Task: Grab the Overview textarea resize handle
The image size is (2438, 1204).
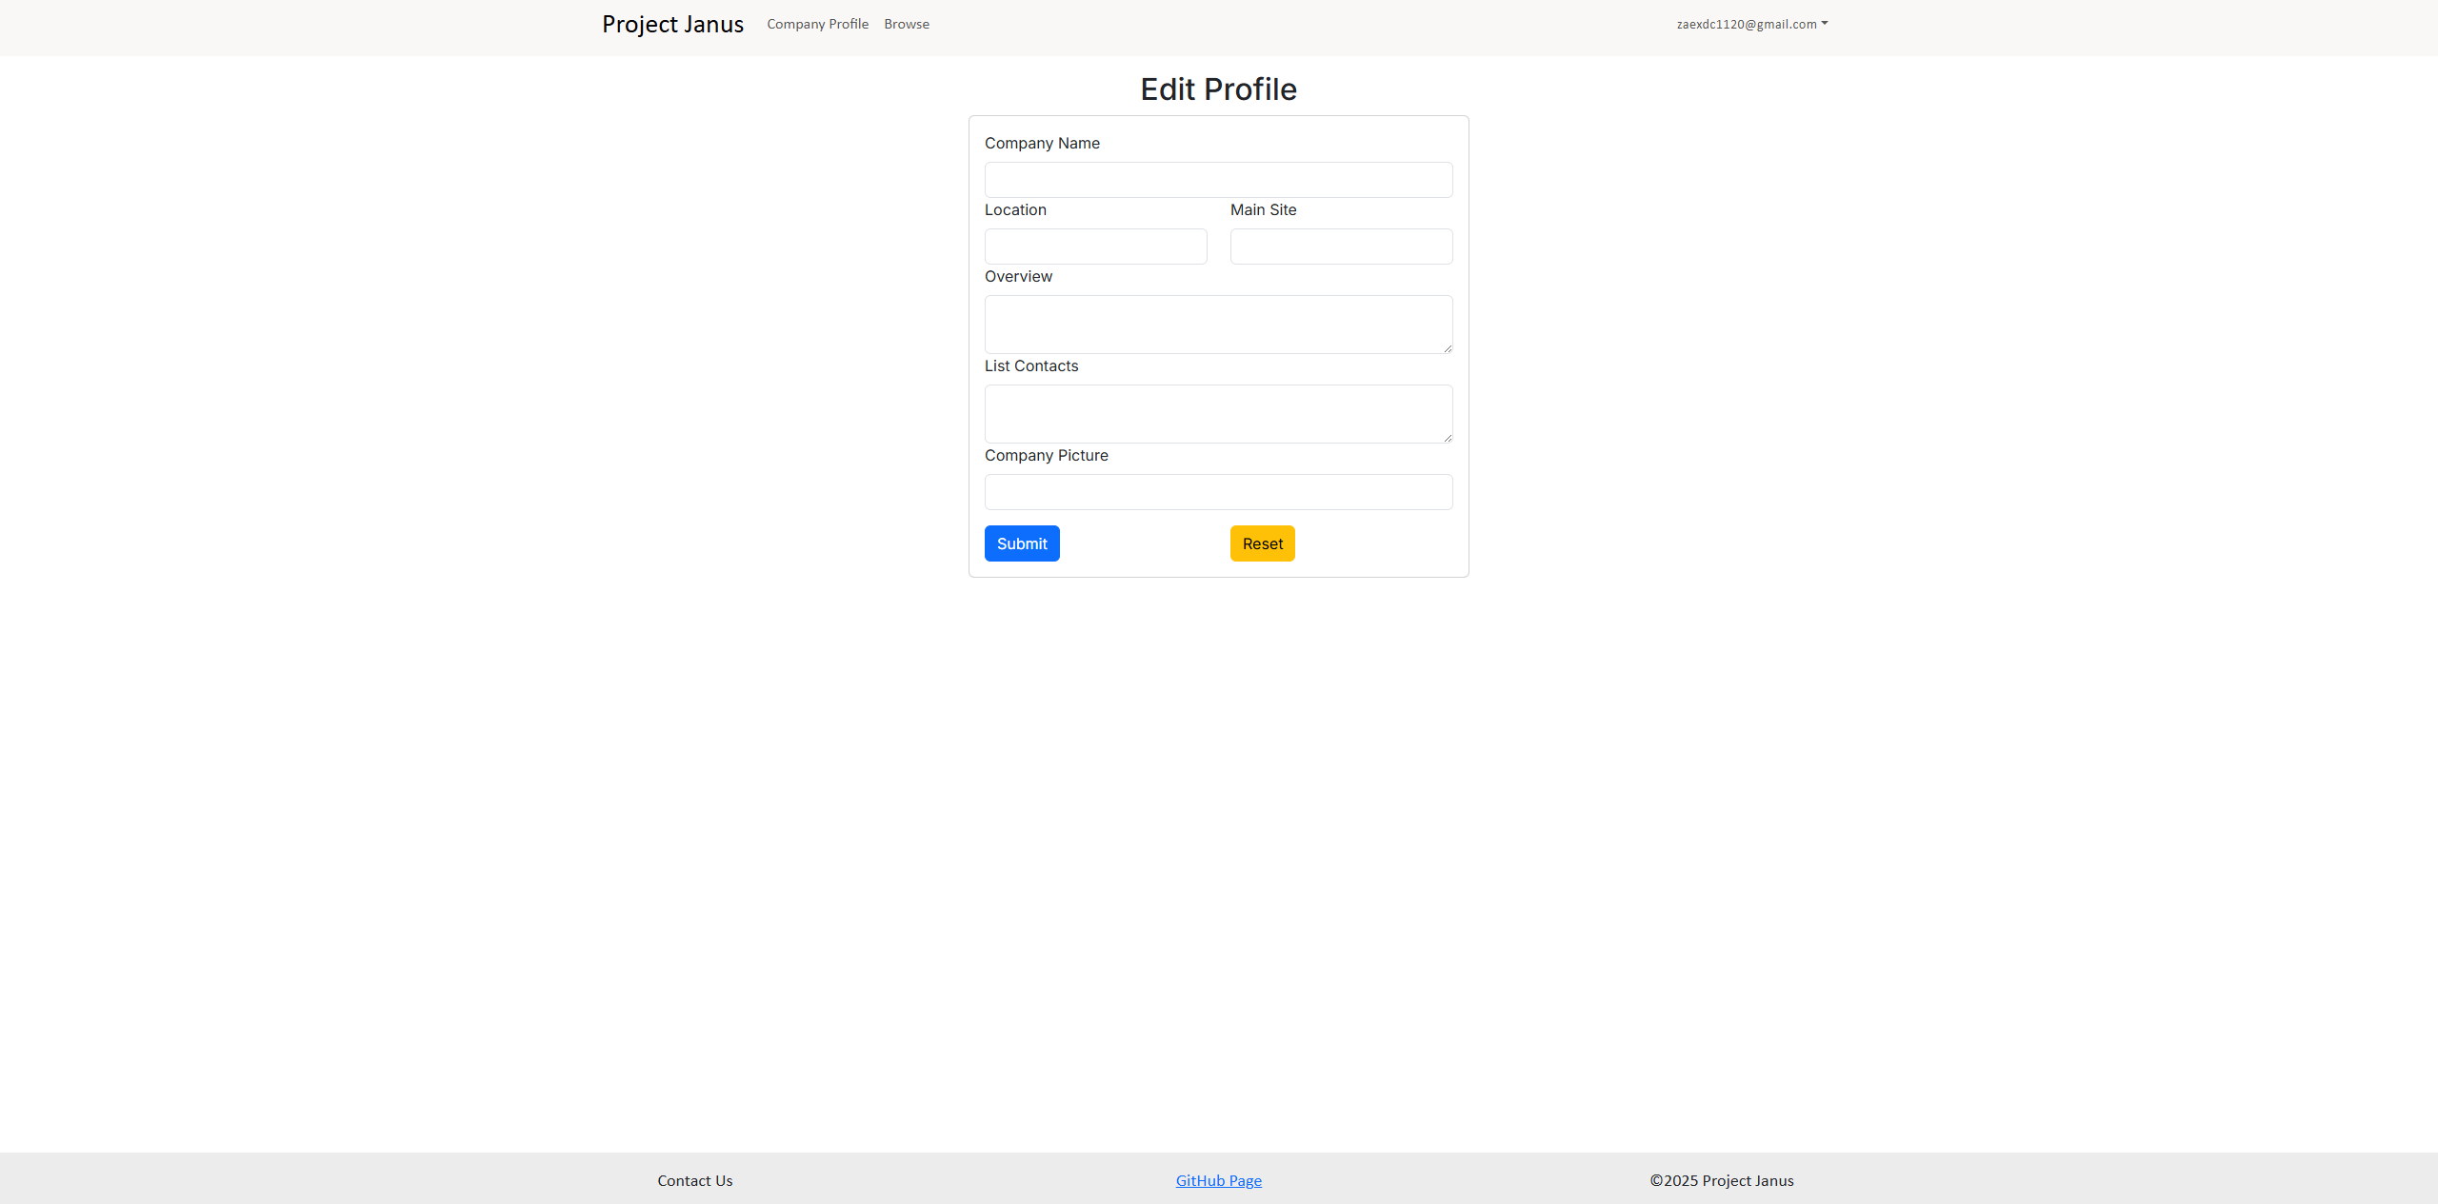Action: [1447, 348]
